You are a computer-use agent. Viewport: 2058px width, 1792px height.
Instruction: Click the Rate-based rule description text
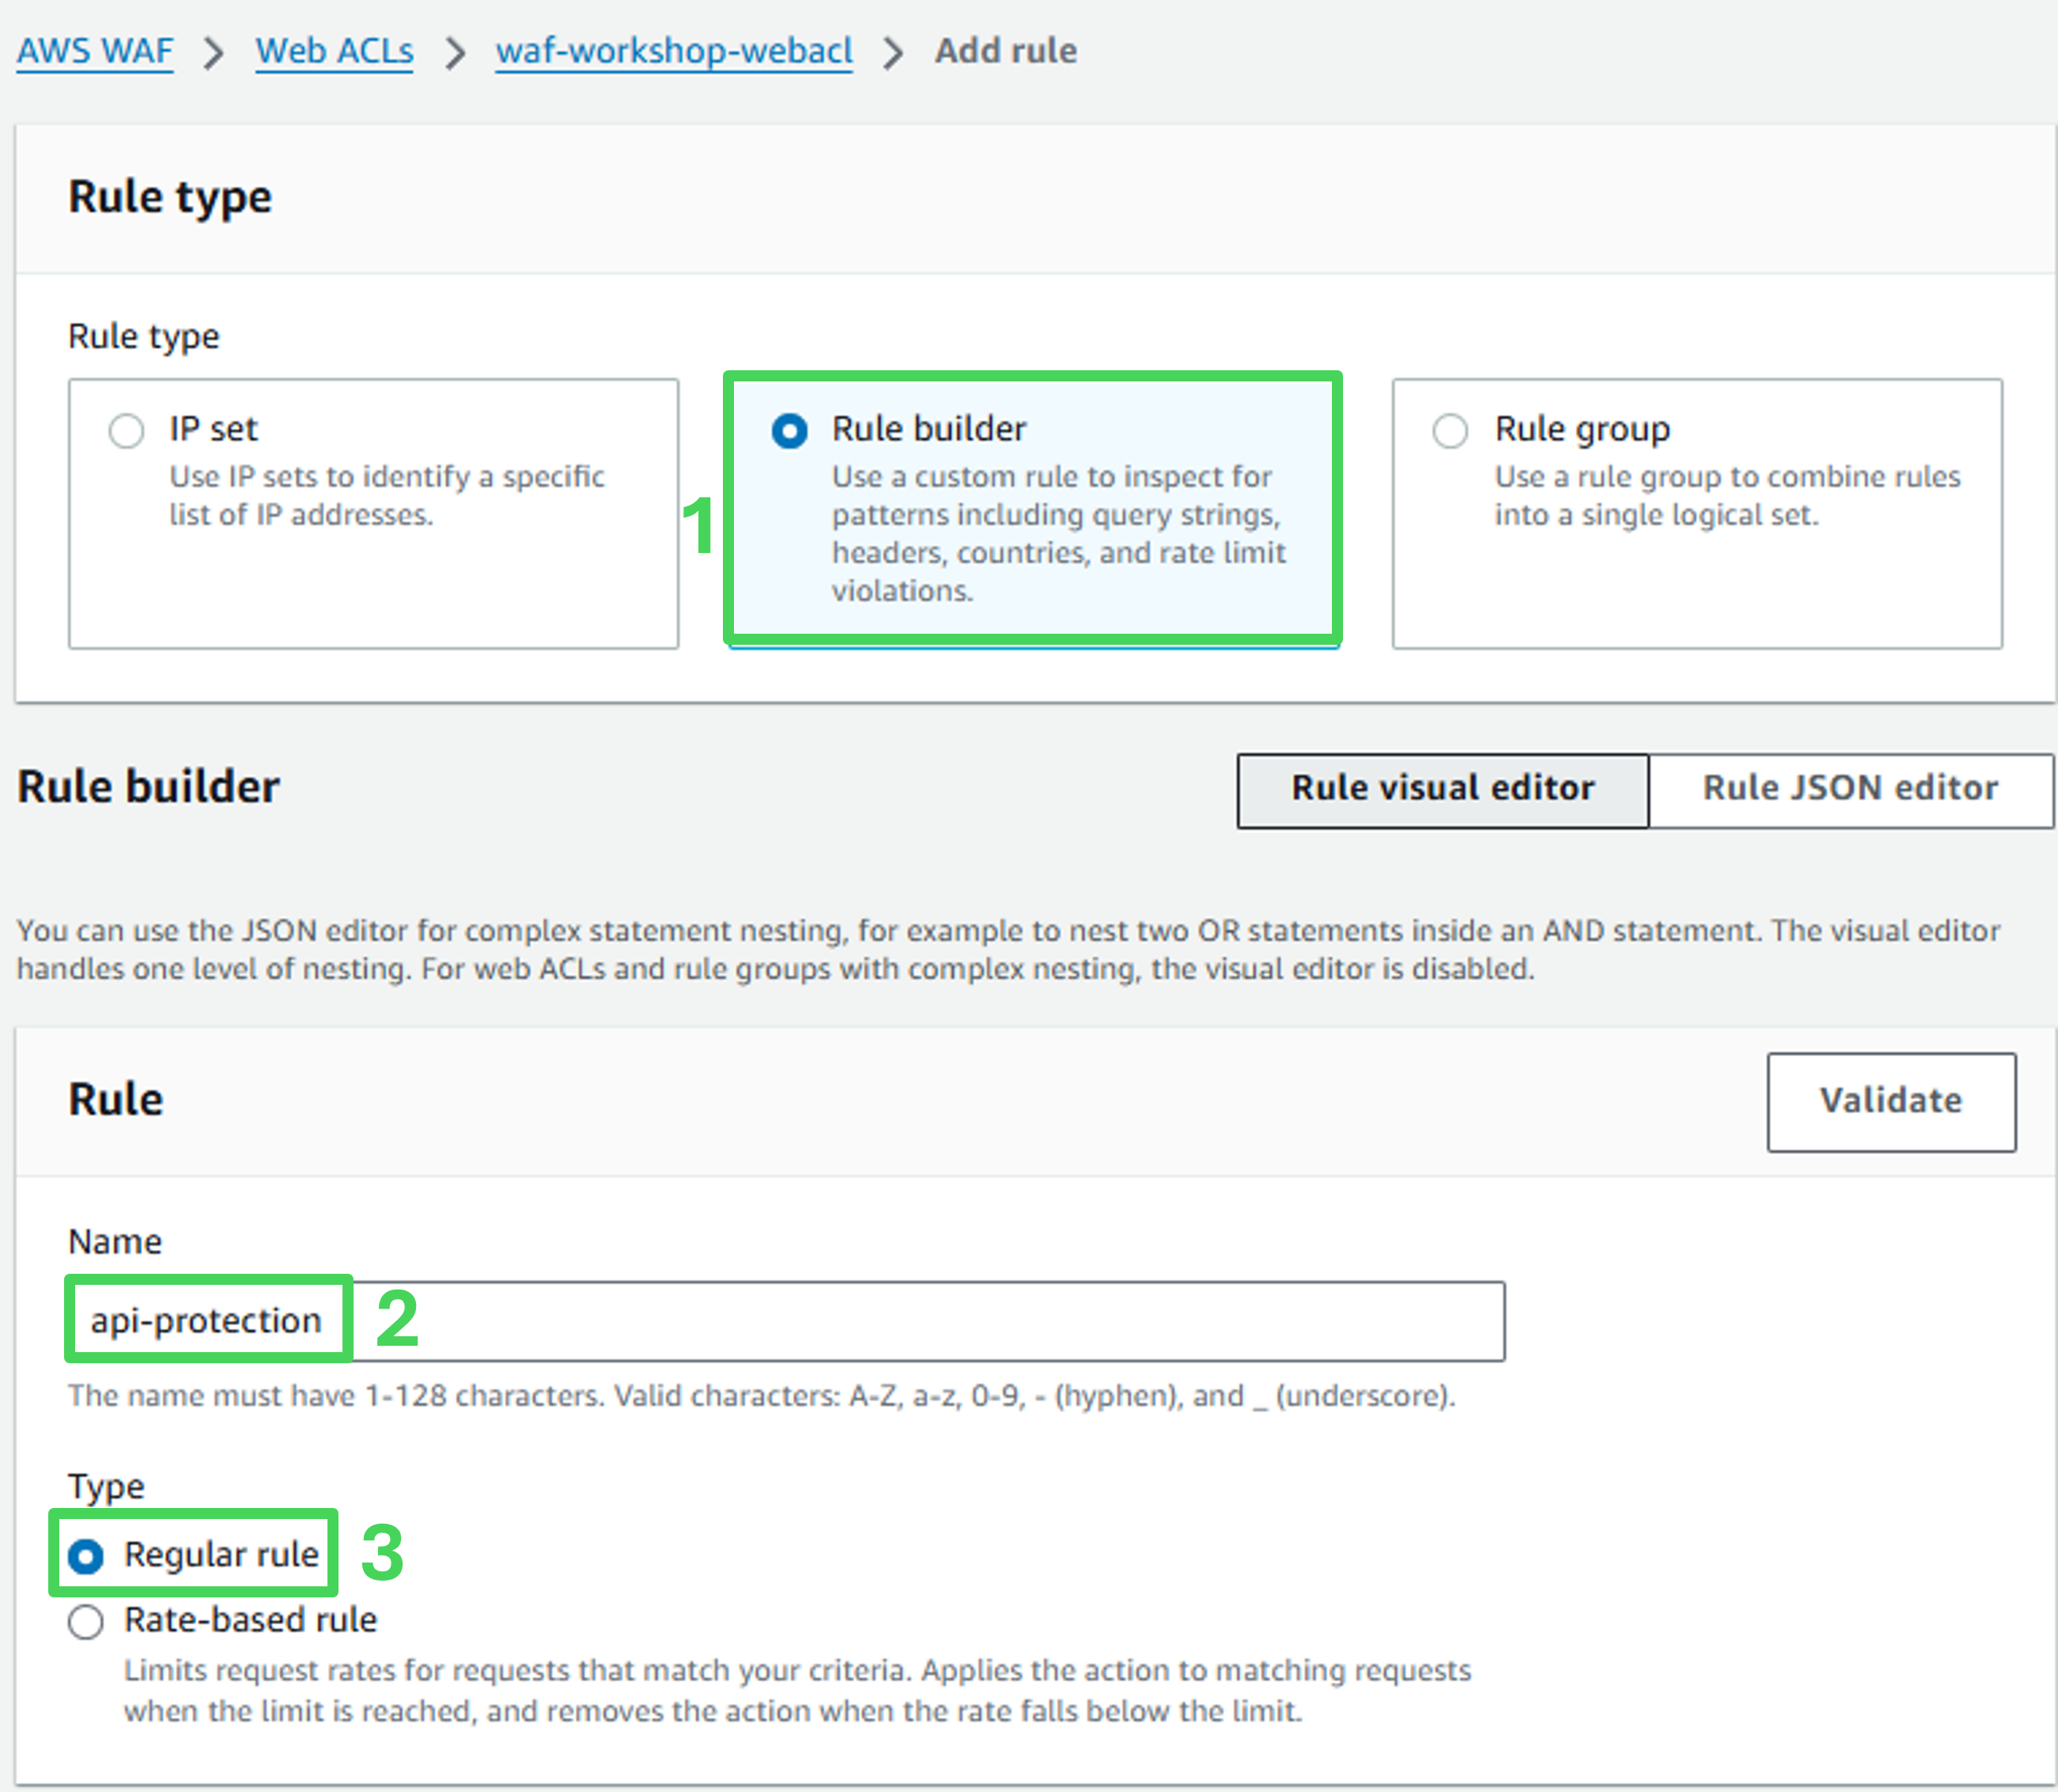[x=796, y=1690]
